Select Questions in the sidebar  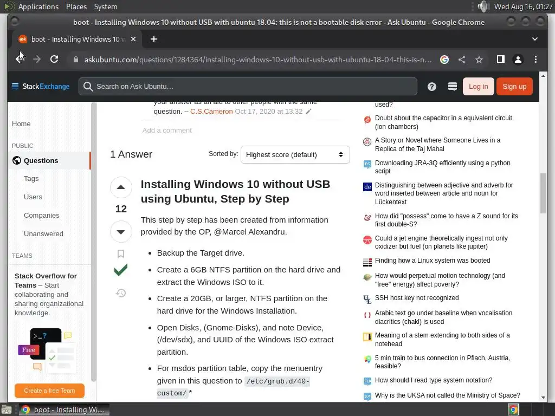[49, 160]
